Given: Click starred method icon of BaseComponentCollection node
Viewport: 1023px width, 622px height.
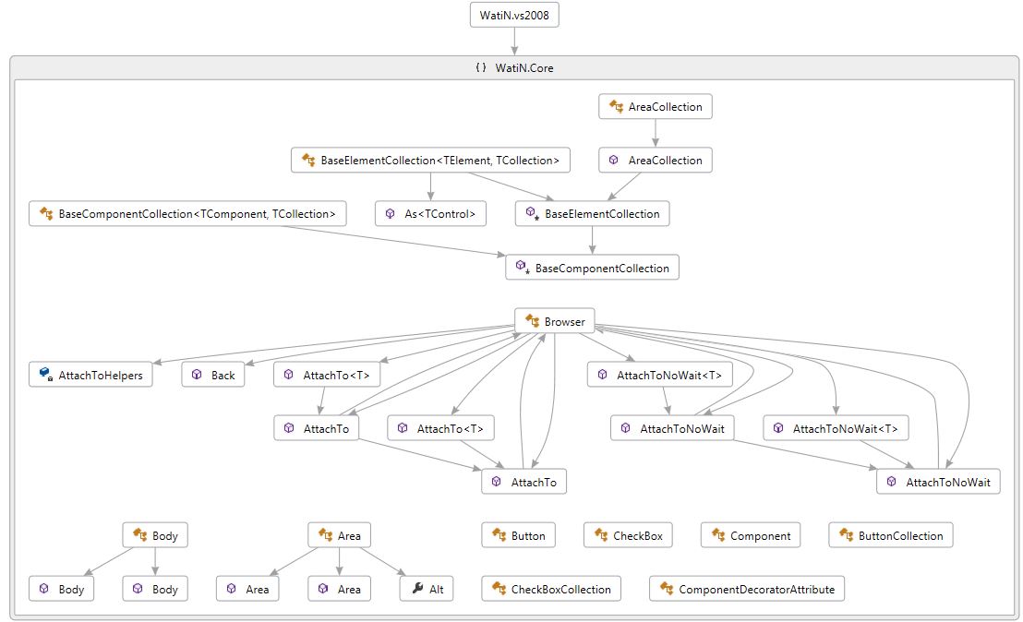Looking at the screenshot, I should (523, 267).
